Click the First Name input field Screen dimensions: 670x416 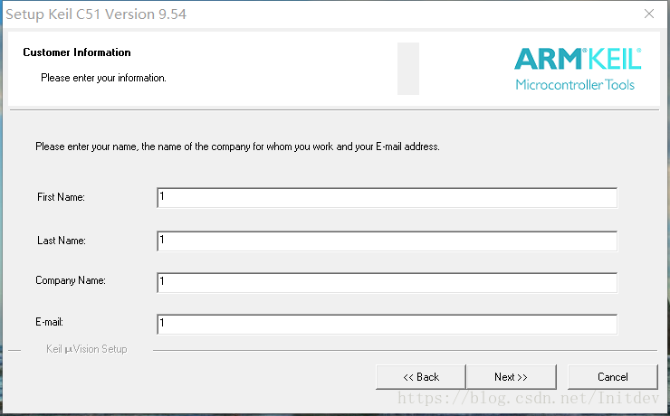pos(387,197)
